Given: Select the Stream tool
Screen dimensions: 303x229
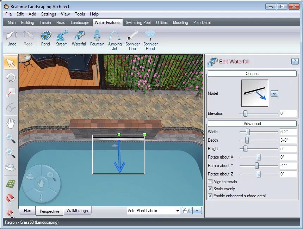Looking at the screenshot, I should point(62,39).
